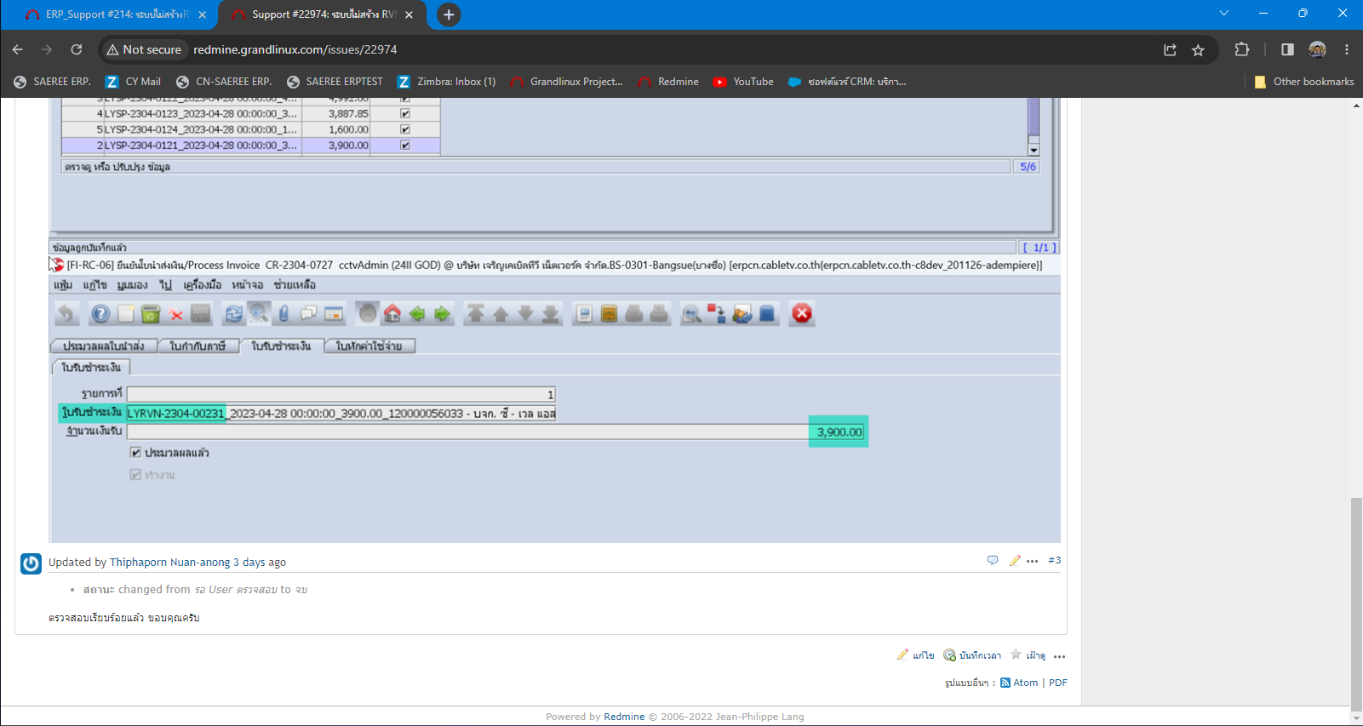Click the red X exit toolbar icon

pos(801,314)
